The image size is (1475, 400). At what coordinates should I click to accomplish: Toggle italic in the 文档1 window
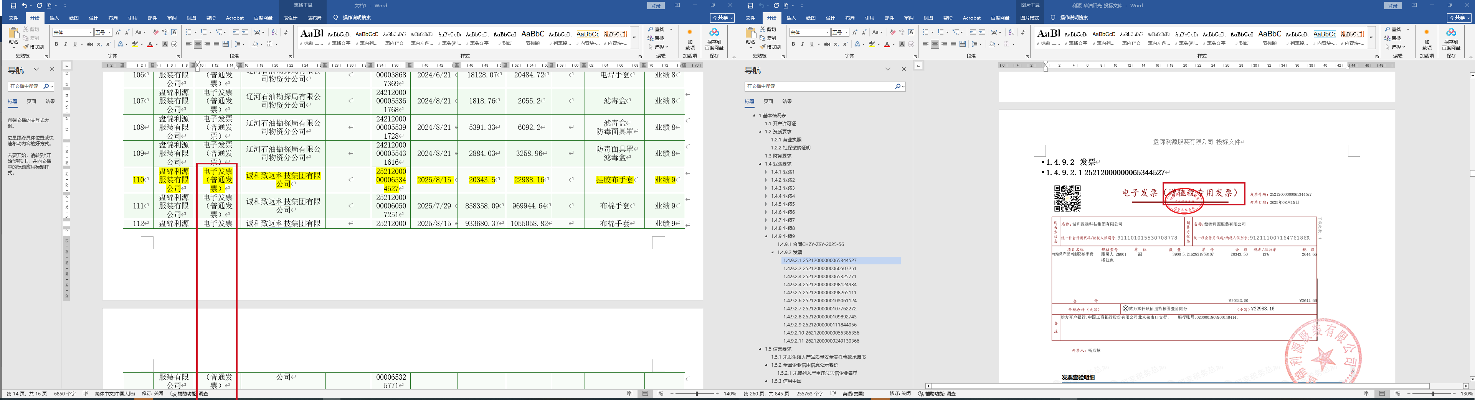(x=65, y=44)
